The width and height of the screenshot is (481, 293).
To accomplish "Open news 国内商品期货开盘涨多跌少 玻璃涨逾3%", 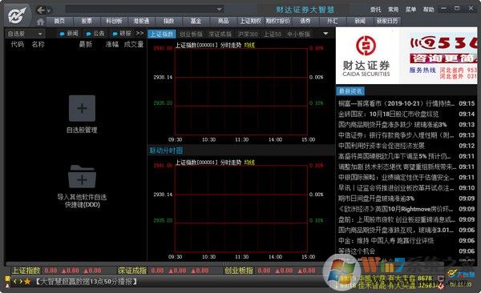I will [392, 124].
